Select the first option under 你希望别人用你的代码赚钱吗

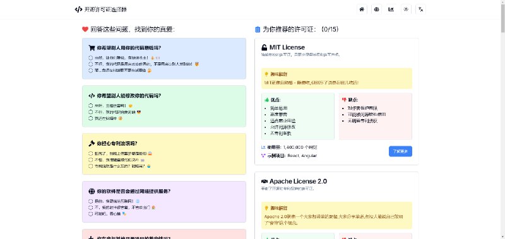90,58
